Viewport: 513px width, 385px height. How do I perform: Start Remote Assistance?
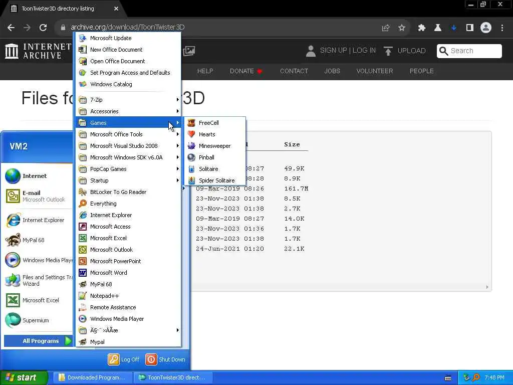[x=128, y=307]
